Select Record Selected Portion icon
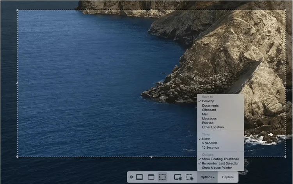 tap(190, 177)
